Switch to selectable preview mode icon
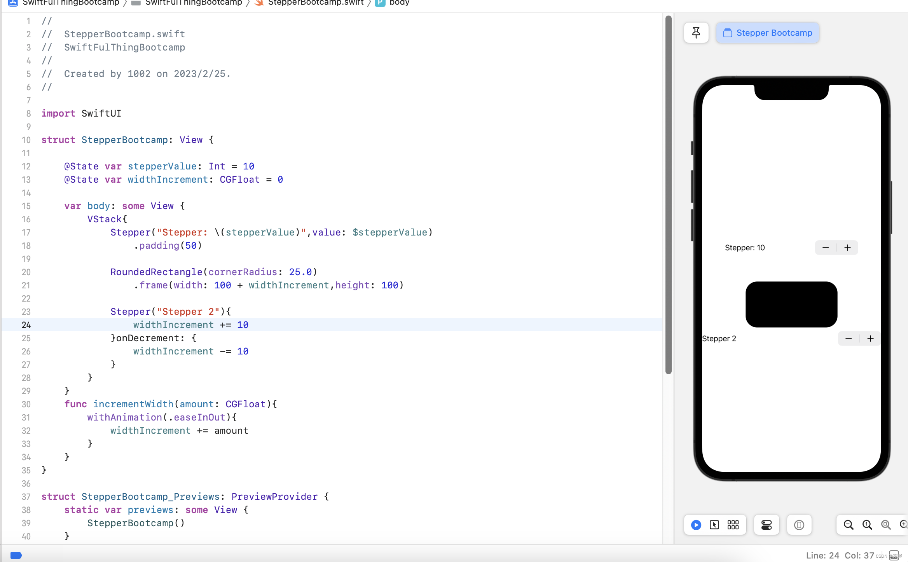This screenshot has height=562, width=908. pos(714,525)
